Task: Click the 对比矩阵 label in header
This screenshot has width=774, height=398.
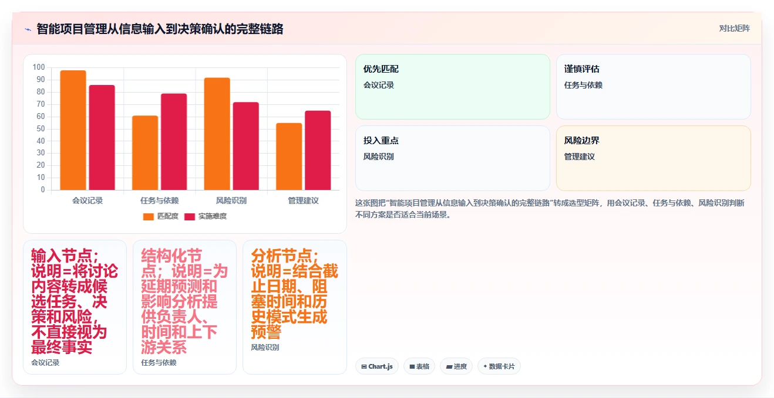Action: pyautogui.click(x=734, y=28)
